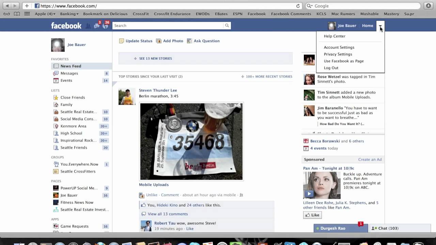
Task: Click Steven Thunder Lee name link
Action: coord(158,90)
